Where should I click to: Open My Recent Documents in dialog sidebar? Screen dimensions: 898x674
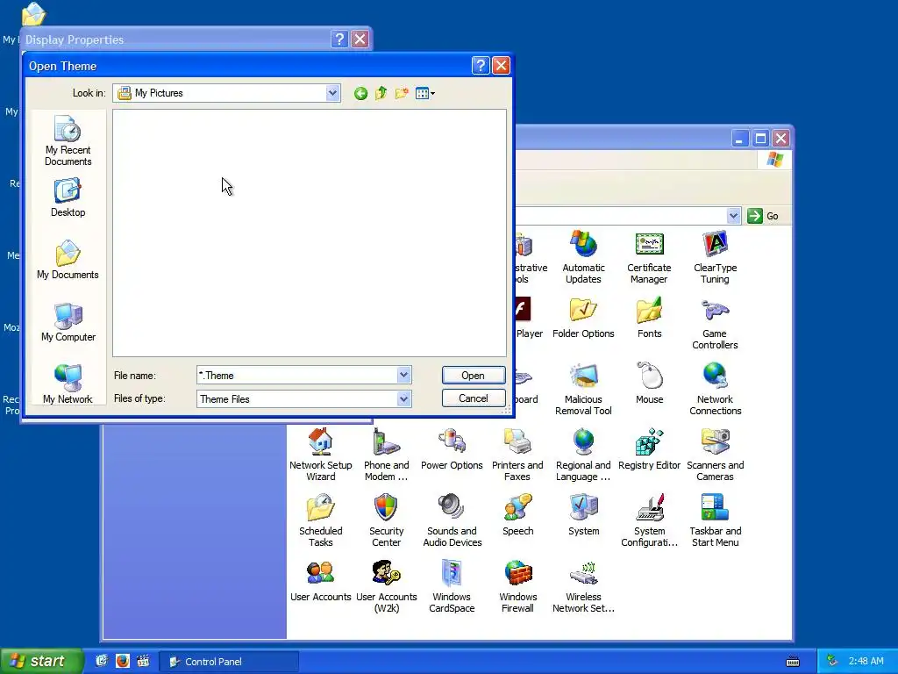[x=68, y=140]
